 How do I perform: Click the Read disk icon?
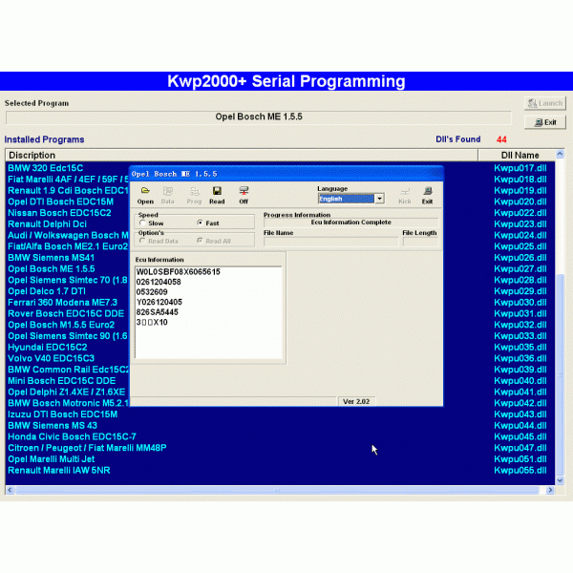tap(217, 195)
